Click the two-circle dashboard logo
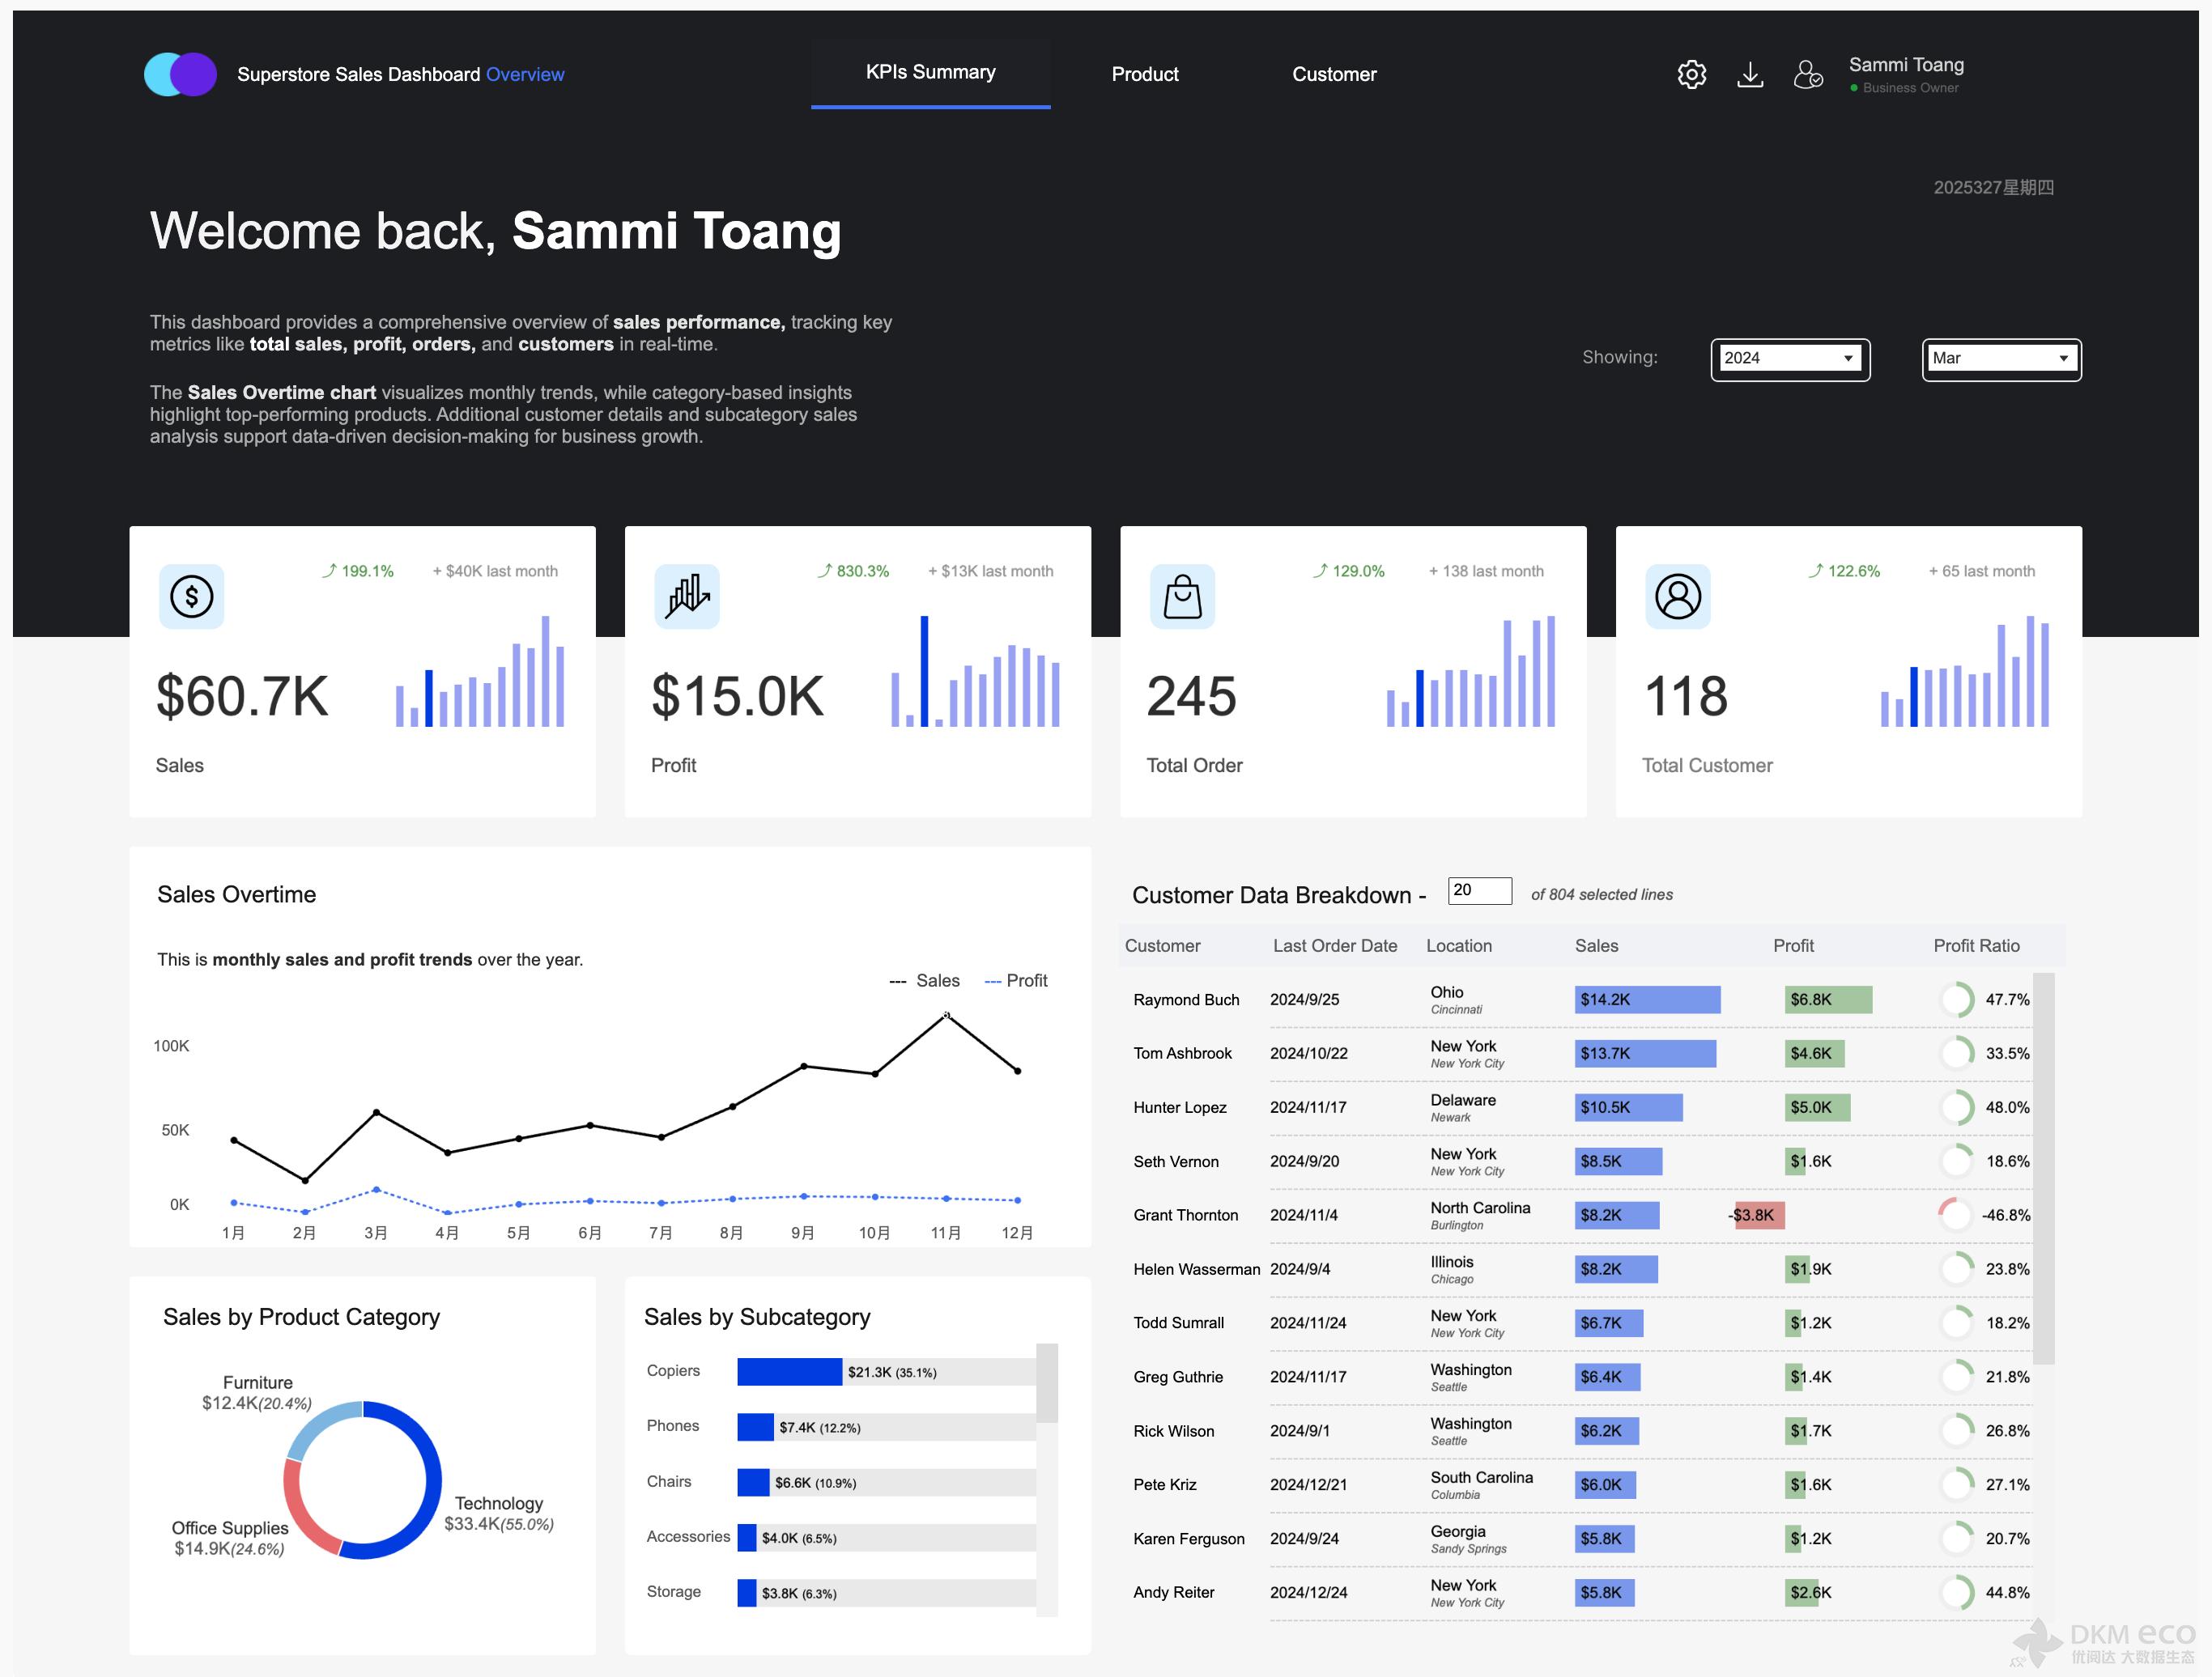 [x=181, y=74]
